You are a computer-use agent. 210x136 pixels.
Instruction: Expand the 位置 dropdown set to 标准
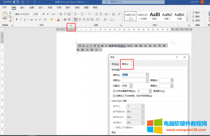131,86
